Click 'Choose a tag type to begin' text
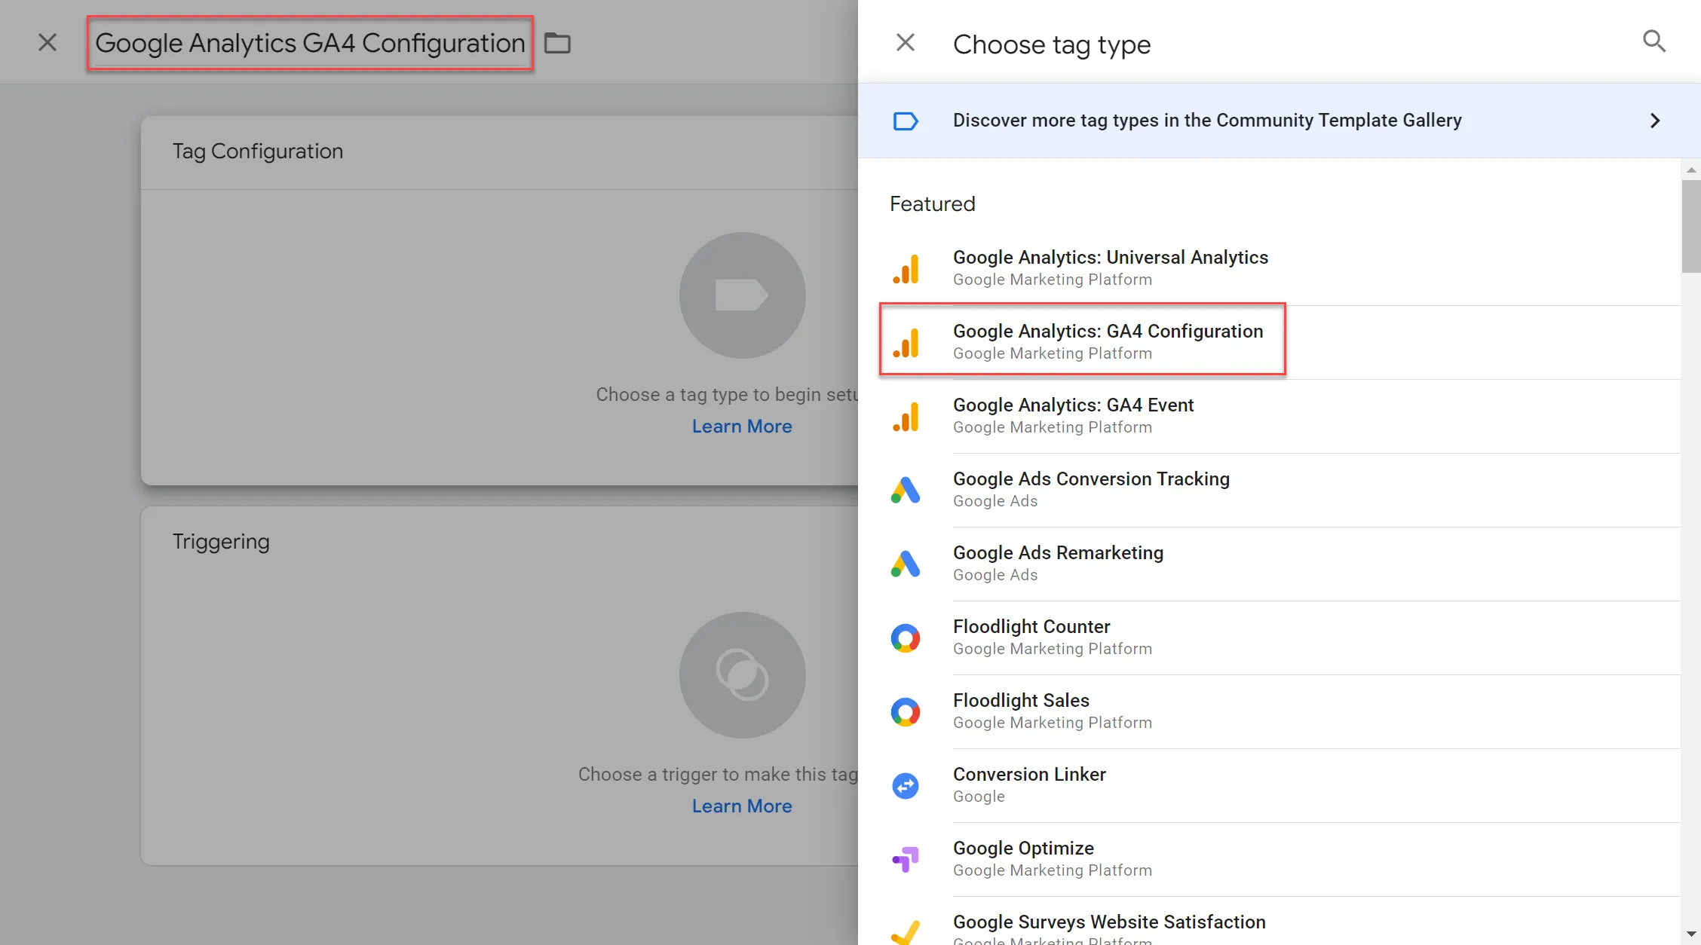 (727, 395)
